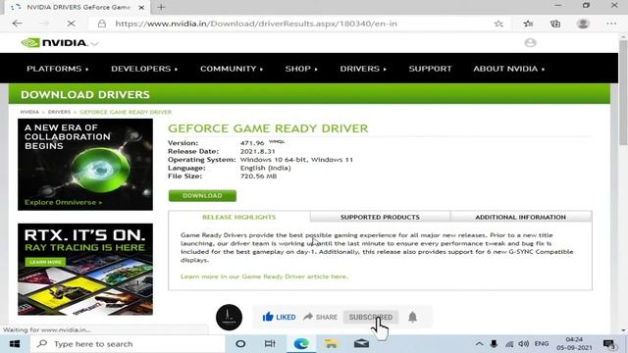This screenshot has height=353, width=628.
Task: Show hidden tray icons chevron
Action: tap(479, 344)
